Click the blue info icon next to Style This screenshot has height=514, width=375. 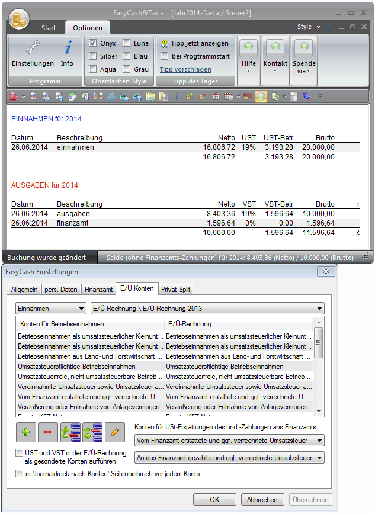[328, 27]
